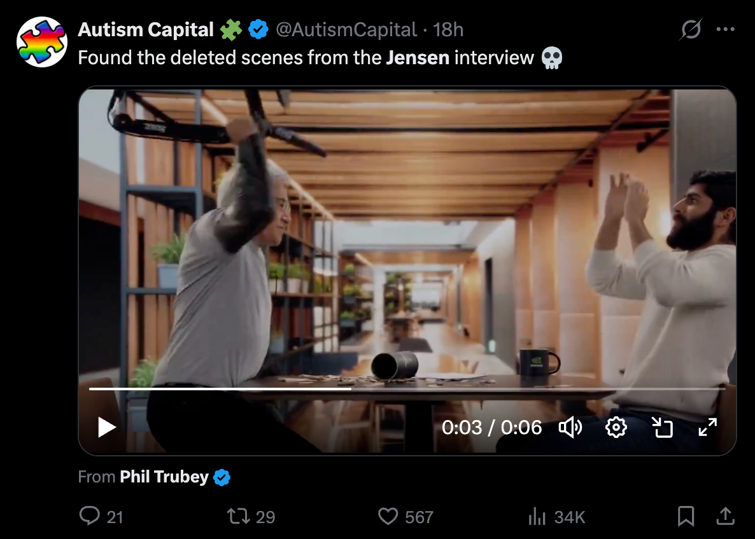Like the post with the heart icon
This screenshot has height=539, width=755.
click(388, 516)
